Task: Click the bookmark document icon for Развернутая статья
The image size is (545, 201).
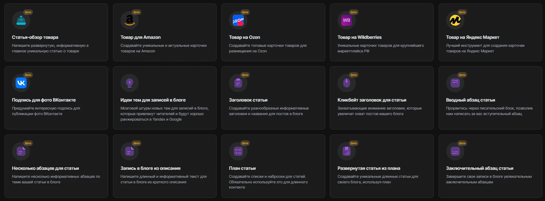Action: coord(346,151)
